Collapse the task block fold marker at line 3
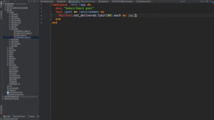Image resolution: width=214 pixels, height=120 pixels. tap(51, 12)
